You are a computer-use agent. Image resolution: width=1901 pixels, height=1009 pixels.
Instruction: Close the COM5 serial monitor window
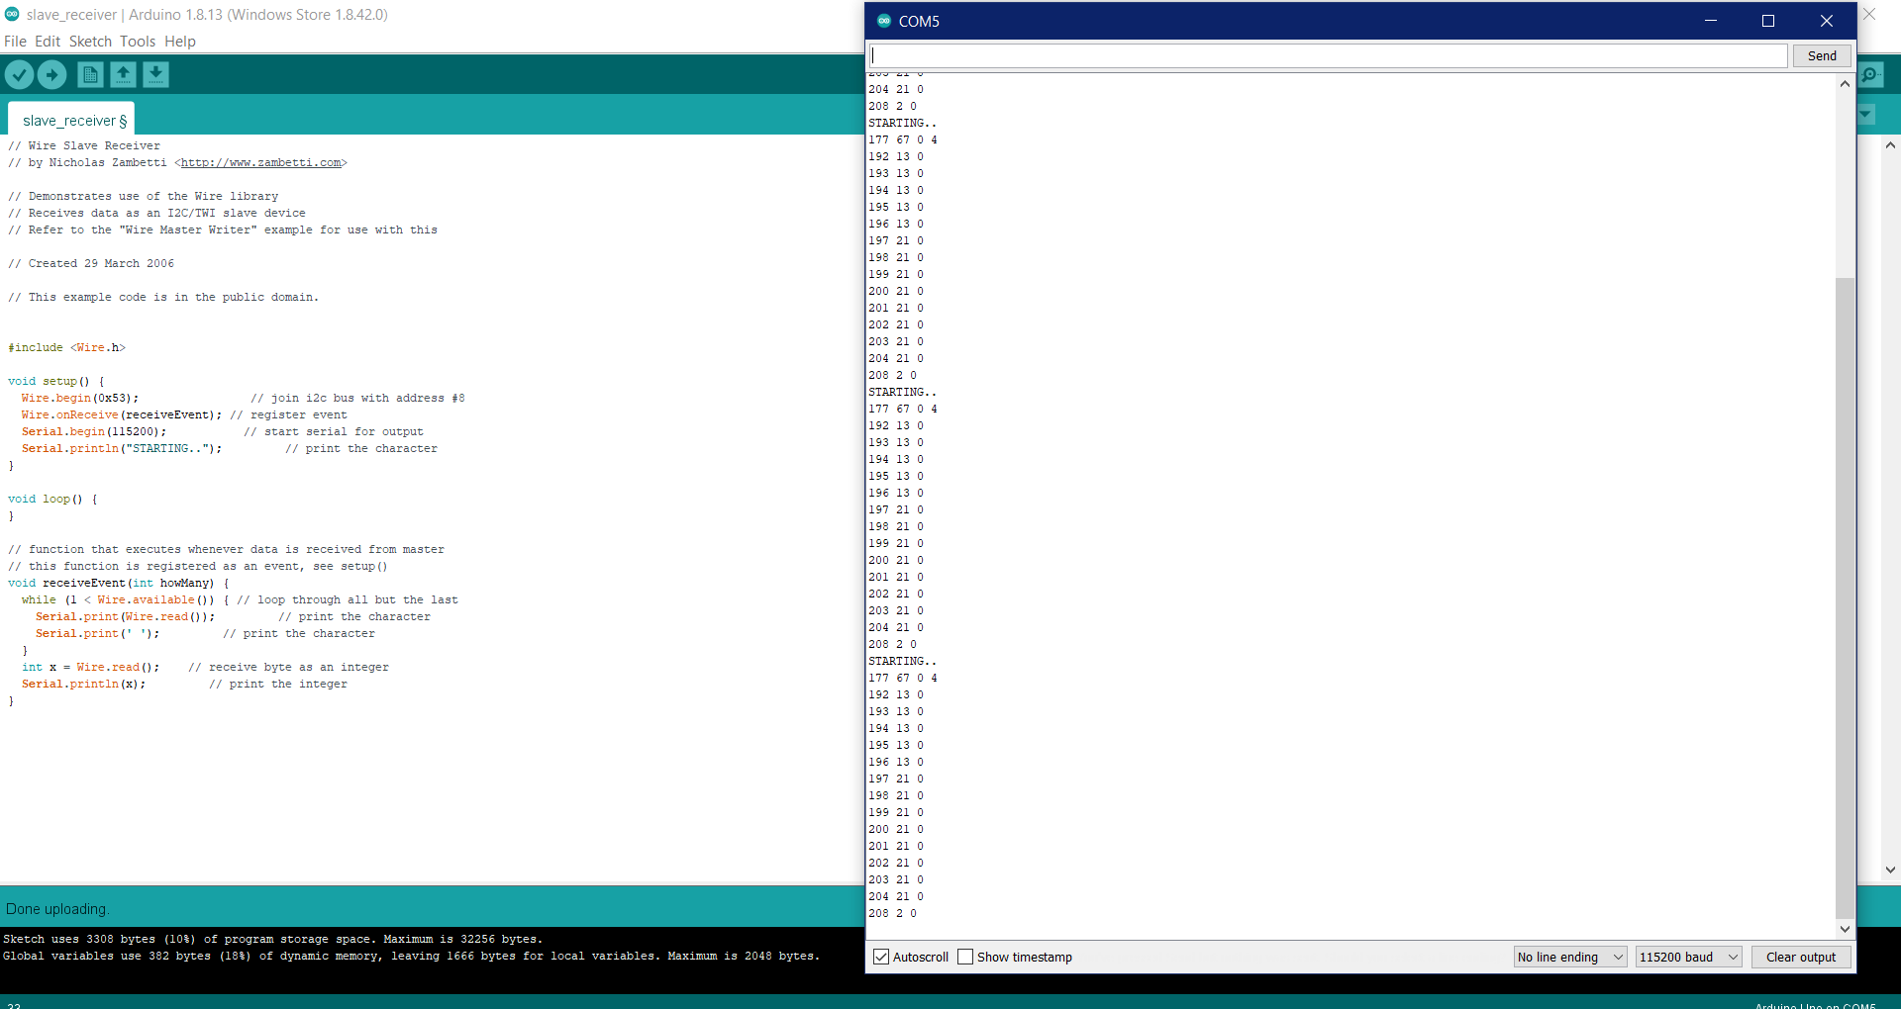coord(1827,21)
